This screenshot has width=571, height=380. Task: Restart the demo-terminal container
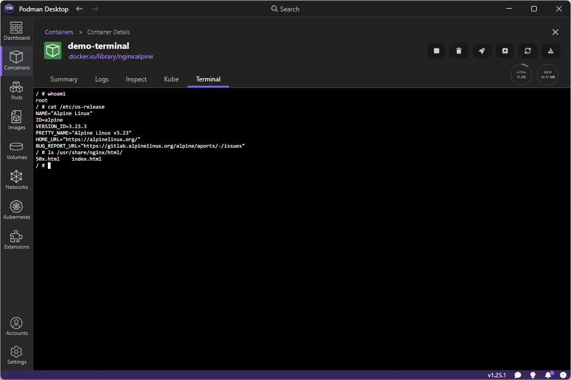[527, 50]
